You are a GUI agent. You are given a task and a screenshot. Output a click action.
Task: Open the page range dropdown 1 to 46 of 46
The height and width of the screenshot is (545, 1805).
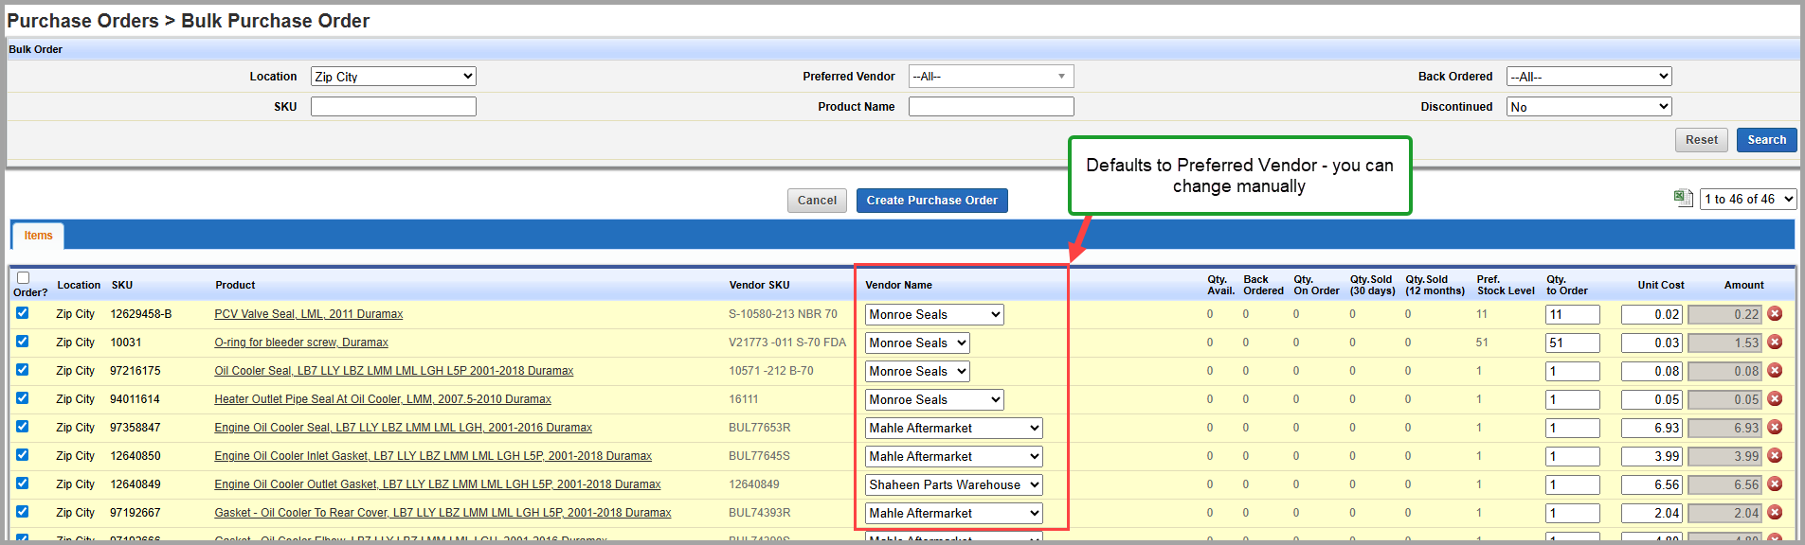(1748, 199)
